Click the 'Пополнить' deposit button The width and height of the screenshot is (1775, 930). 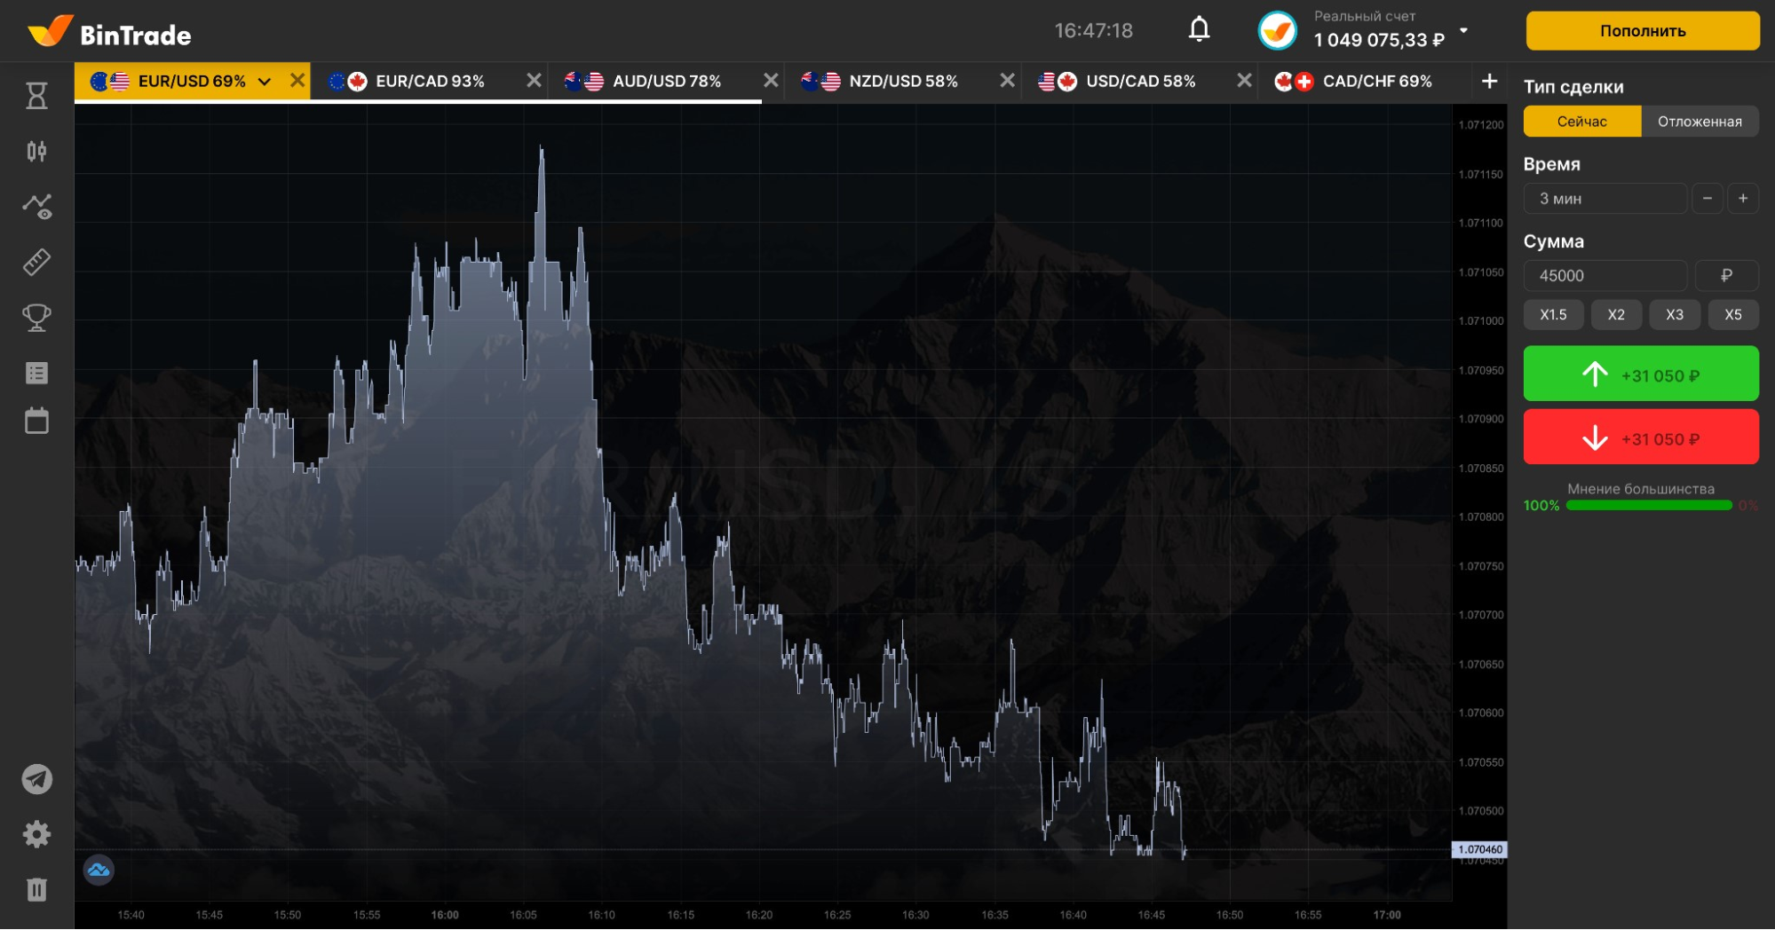(x=1642, y=31)
